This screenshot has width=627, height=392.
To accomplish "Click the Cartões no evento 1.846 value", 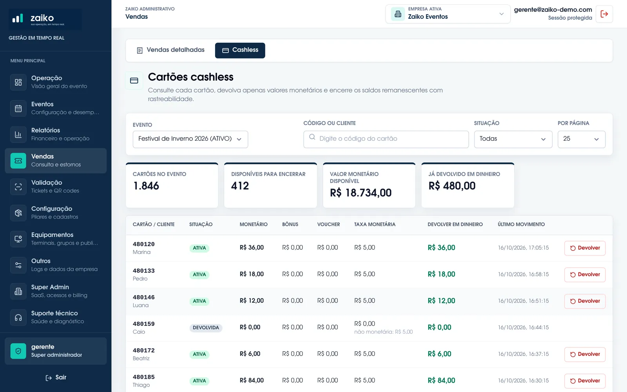I will [146, 186].
